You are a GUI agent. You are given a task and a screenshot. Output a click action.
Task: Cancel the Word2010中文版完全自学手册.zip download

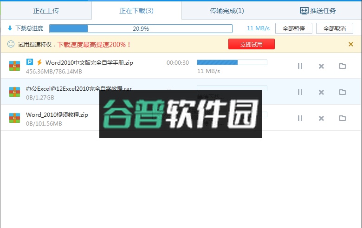(321, 66)
